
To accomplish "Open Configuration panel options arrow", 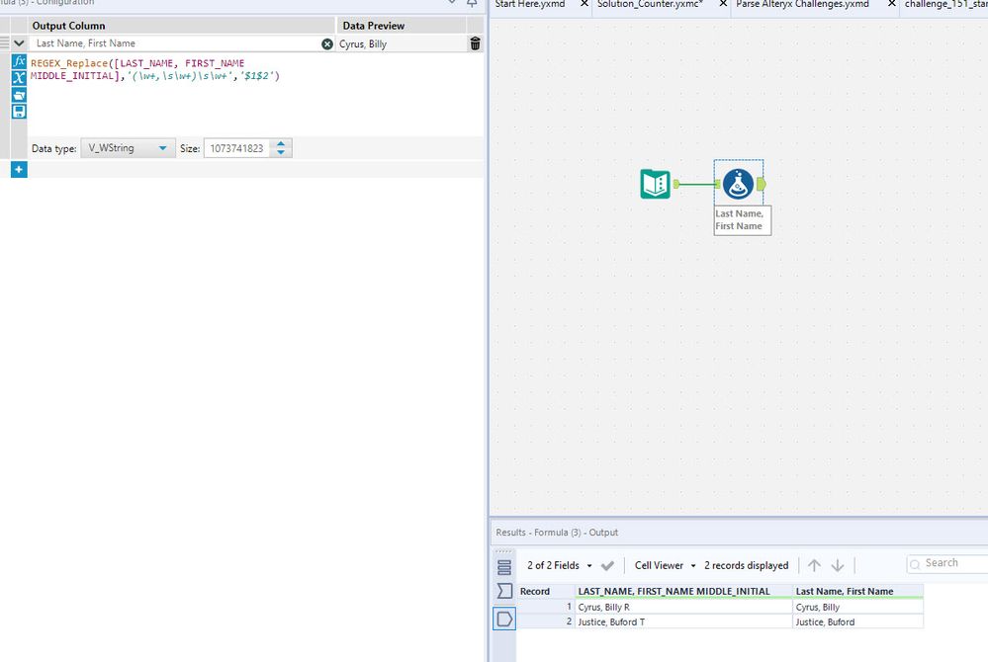I will point(452,3).
